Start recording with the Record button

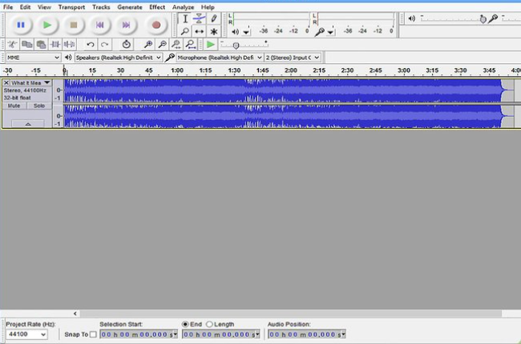click(x=156, y=25)
